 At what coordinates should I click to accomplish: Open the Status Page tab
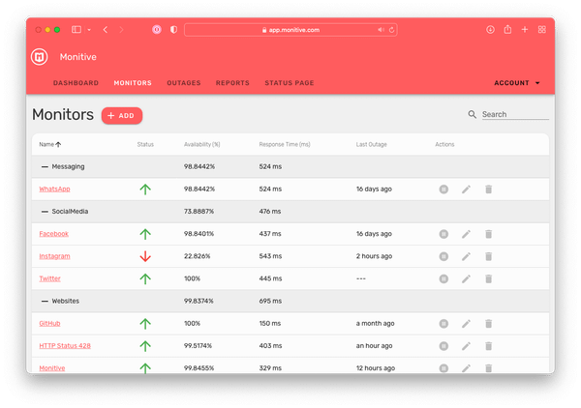[x=290, y=83]
